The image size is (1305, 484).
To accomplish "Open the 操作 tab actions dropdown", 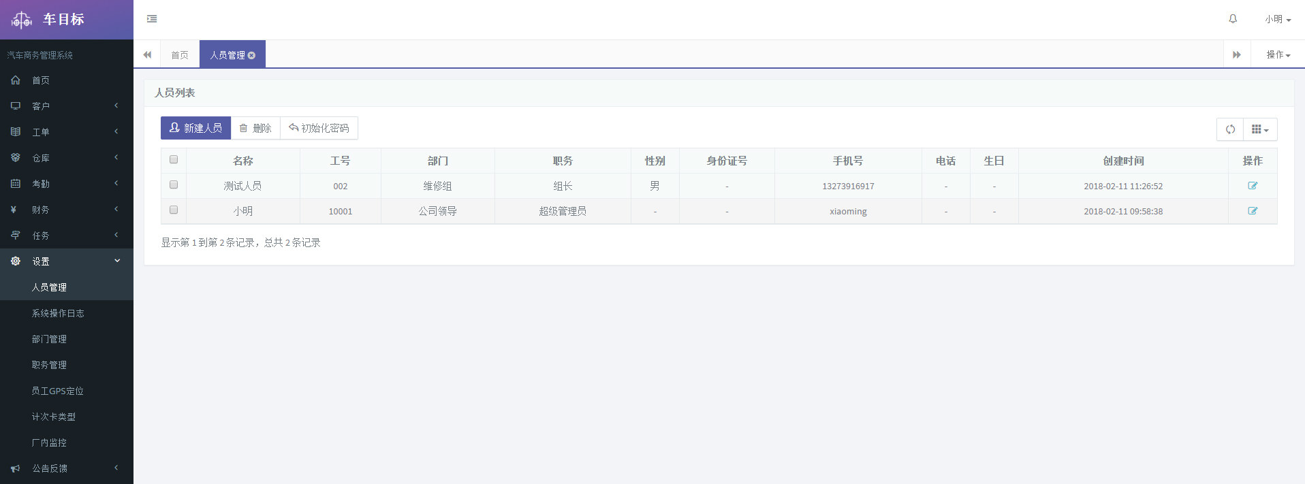I will point(1278,54).
